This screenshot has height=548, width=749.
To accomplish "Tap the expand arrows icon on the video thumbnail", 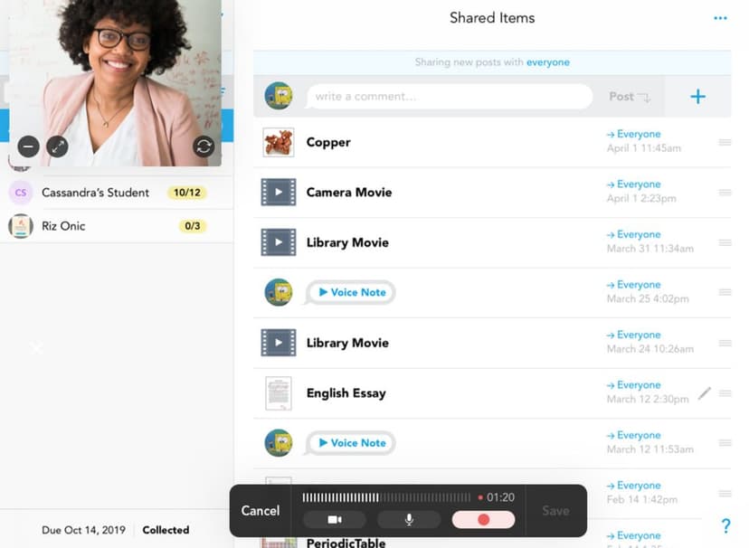I will click(57, 146).
